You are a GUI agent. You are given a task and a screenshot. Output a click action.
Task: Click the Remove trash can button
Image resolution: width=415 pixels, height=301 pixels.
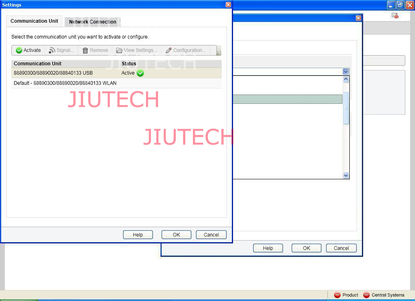coord(95,50)
